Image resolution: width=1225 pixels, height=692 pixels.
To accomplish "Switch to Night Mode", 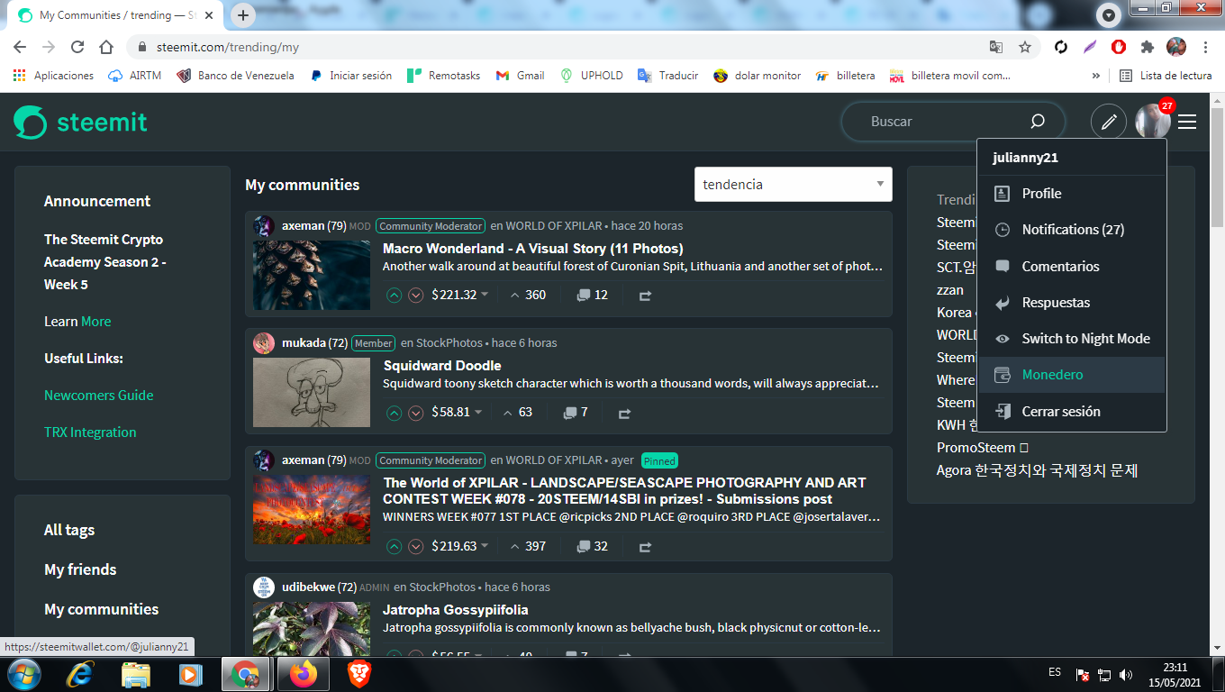I will tap(1072, 339).
